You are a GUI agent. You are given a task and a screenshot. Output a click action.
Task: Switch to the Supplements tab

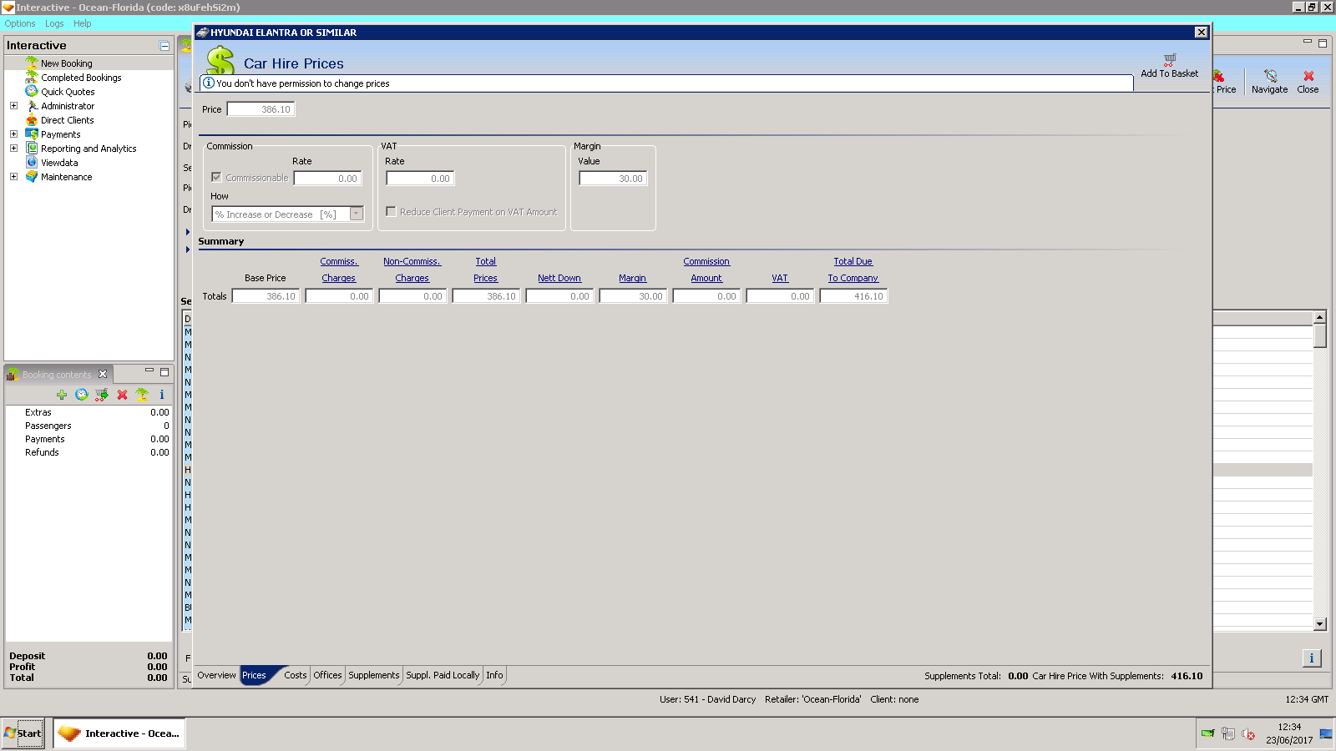pos(374,675)
